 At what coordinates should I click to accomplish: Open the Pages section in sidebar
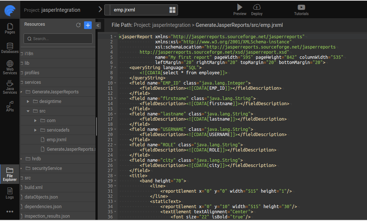(10, 28)
